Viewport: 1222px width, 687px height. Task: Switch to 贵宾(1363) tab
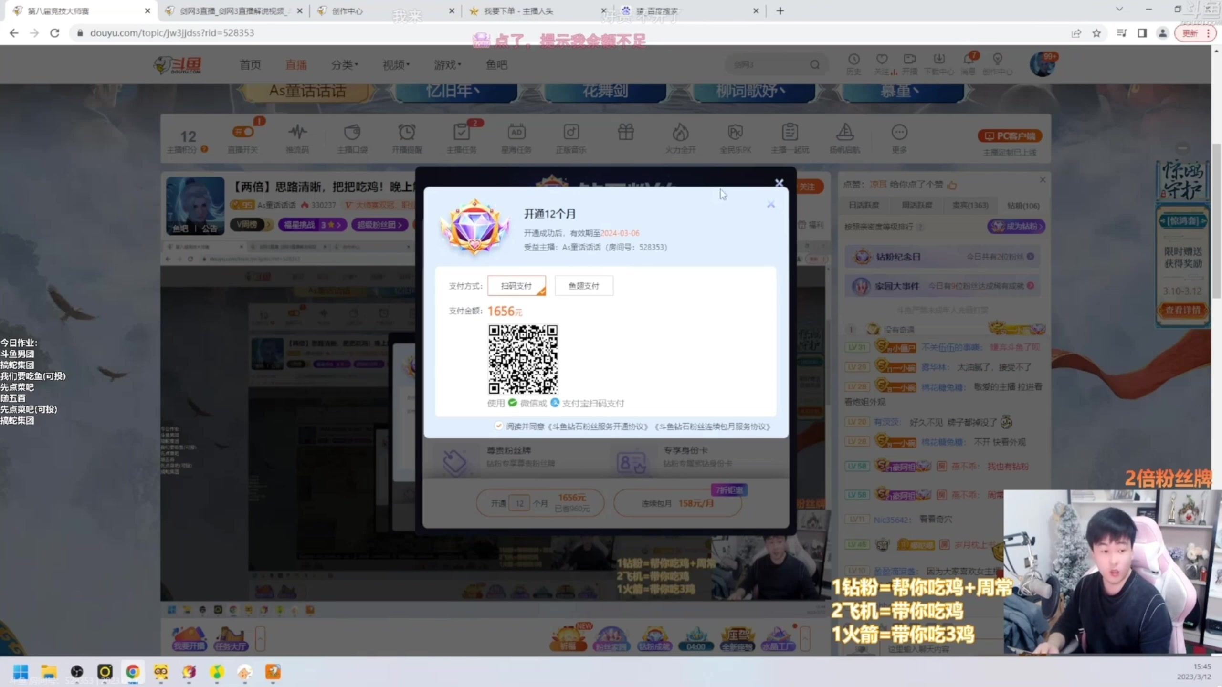(x=970, y=205)
